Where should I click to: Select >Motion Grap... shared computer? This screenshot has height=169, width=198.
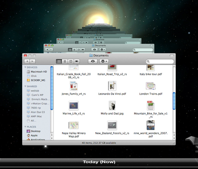(x=38, y=104)
